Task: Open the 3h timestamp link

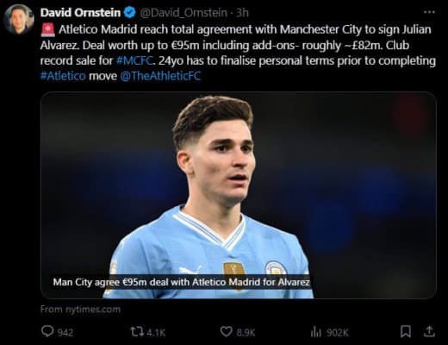Action: (x=242, y=13)
